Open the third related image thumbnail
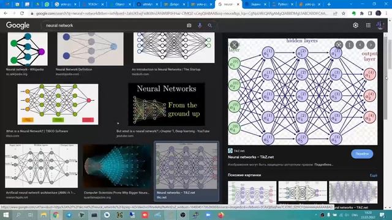The image size is (392, 220). tap(353, 192)
